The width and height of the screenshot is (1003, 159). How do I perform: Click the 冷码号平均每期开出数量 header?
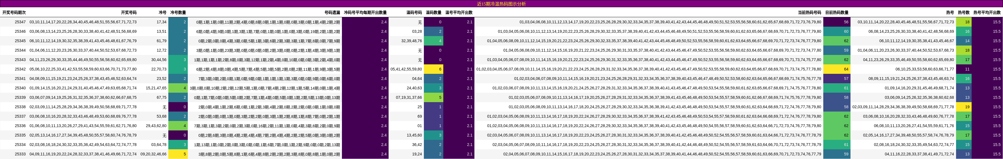(x=365, y=12)
